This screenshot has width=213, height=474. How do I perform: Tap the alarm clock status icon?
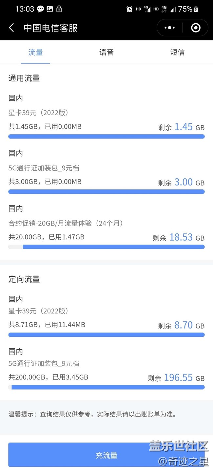tap(129, 9)
